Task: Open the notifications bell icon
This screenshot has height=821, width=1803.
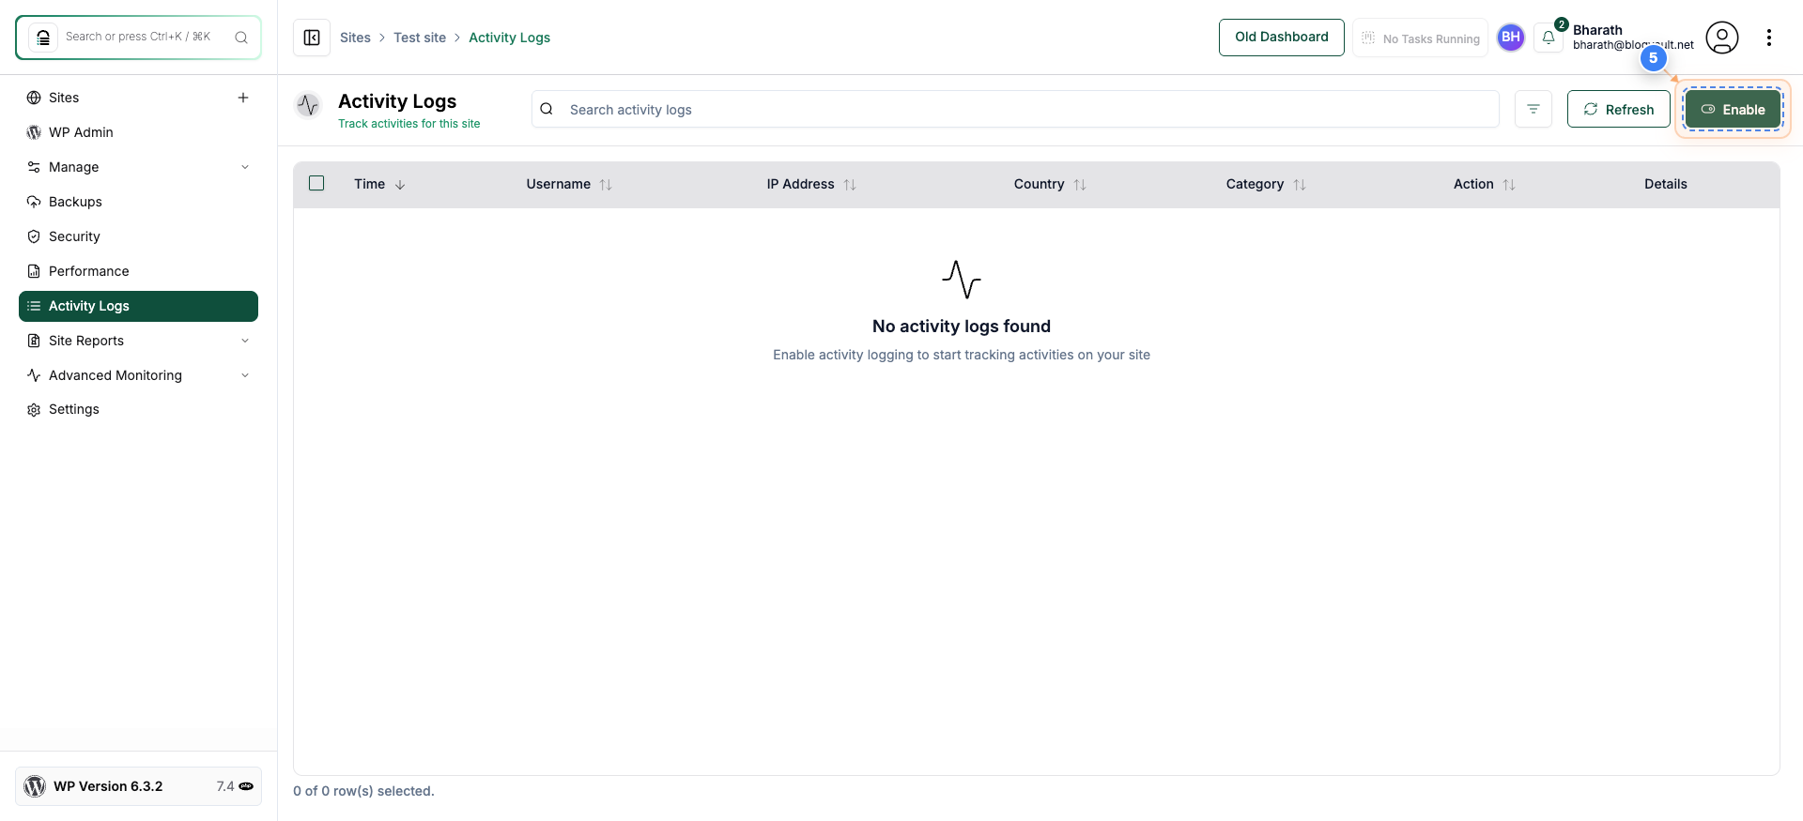Action: [1549, 38]
